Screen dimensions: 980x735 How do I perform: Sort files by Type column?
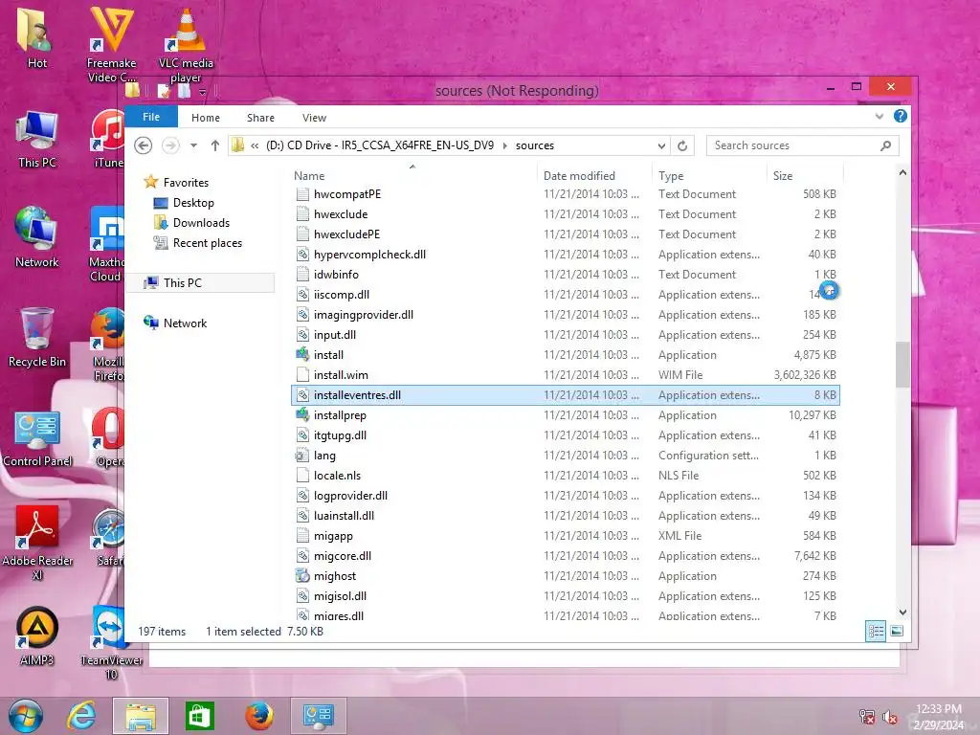click(x=671, y=176)
